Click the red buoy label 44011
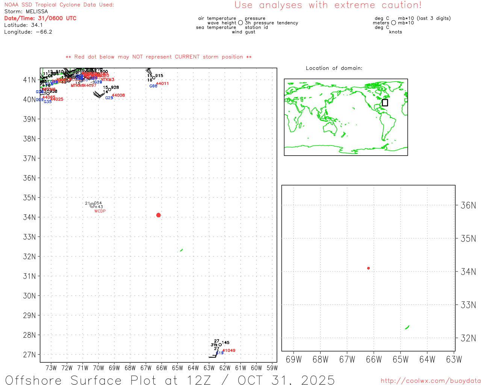Screen dimensions: 481x385 162,83
